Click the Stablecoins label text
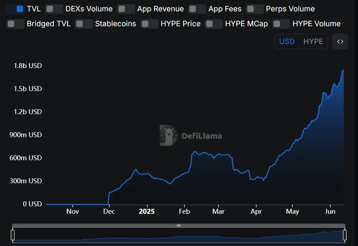The width and height of the screenshot is (358, 246). coord(115,24)
